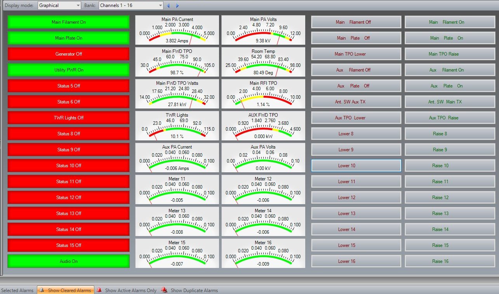Click the green Main Filament On status indicator

click(x=69, y=22)
